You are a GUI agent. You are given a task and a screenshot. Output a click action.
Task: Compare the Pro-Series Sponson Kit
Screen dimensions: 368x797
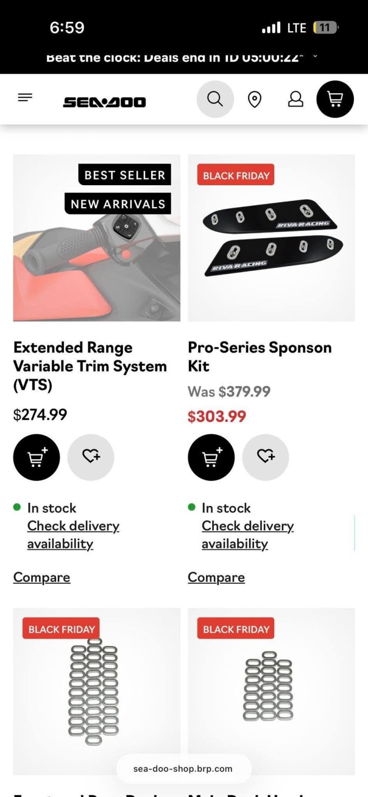(x=216, y=577)
